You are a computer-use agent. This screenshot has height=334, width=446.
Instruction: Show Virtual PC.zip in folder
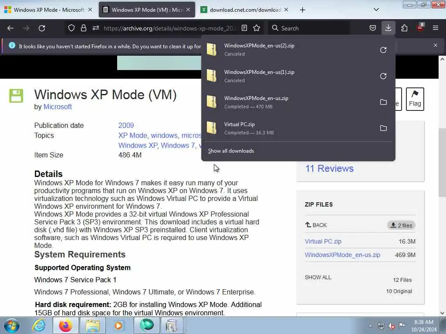(383, 128)
